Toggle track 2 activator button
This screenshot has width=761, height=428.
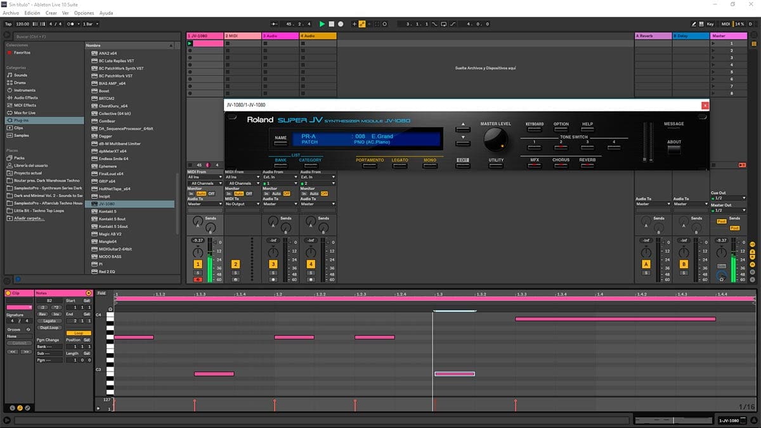click(235, 264)
